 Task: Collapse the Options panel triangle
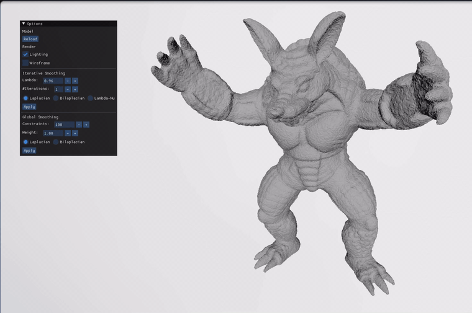[24, 24]
